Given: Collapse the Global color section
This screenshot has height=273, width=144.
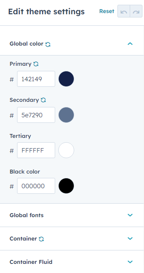Looking at the screenshot, I should pyautogui.click(x=130, y=44).
